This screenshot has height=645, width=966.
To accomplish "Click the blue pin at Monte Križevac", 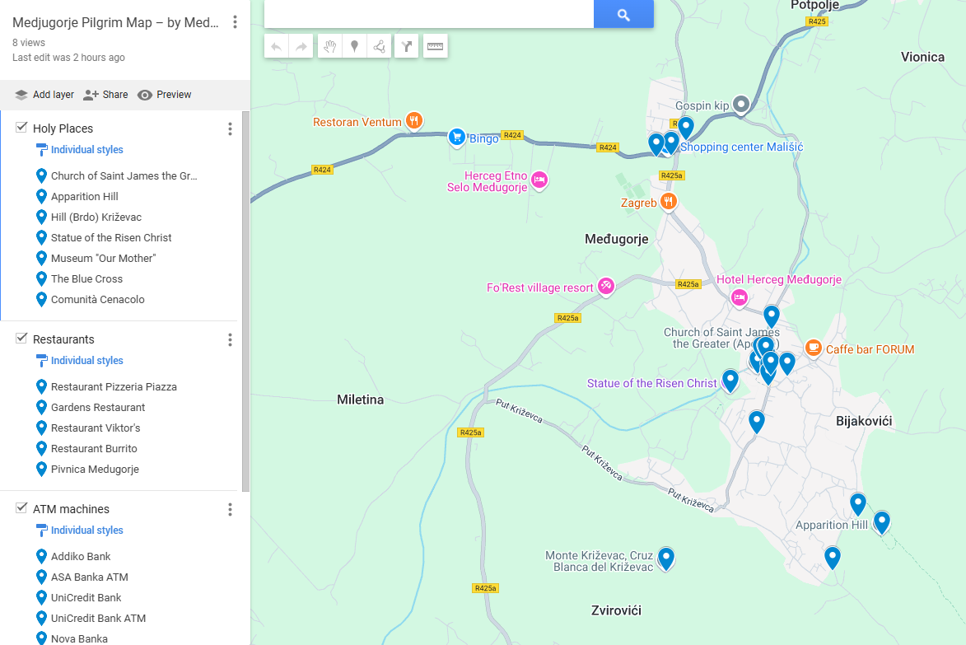I will [x=666, y=559].
